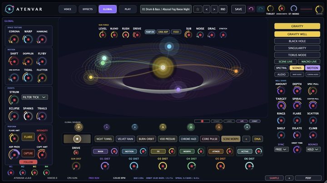
Task: Select the yellow central sun orb
Action: click(163, 67)
